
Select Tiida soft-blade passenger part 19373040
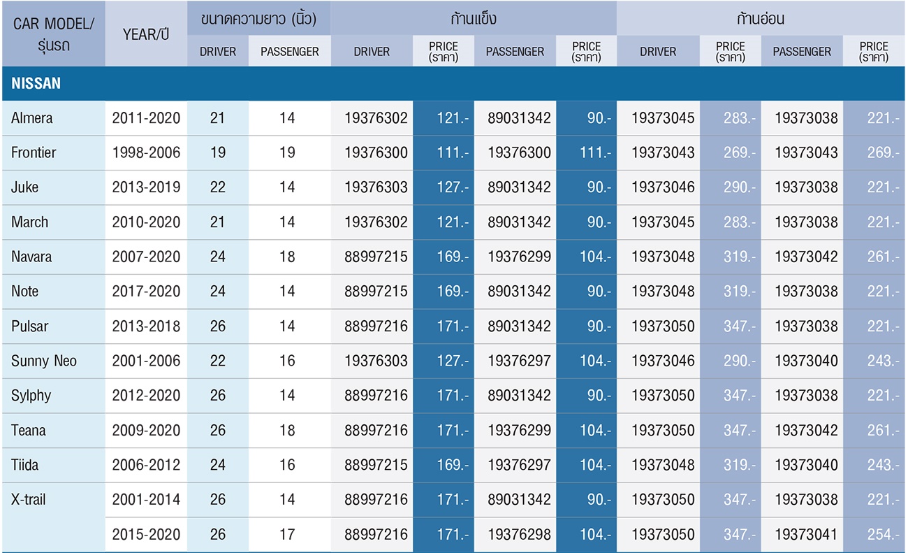point(806,465)
